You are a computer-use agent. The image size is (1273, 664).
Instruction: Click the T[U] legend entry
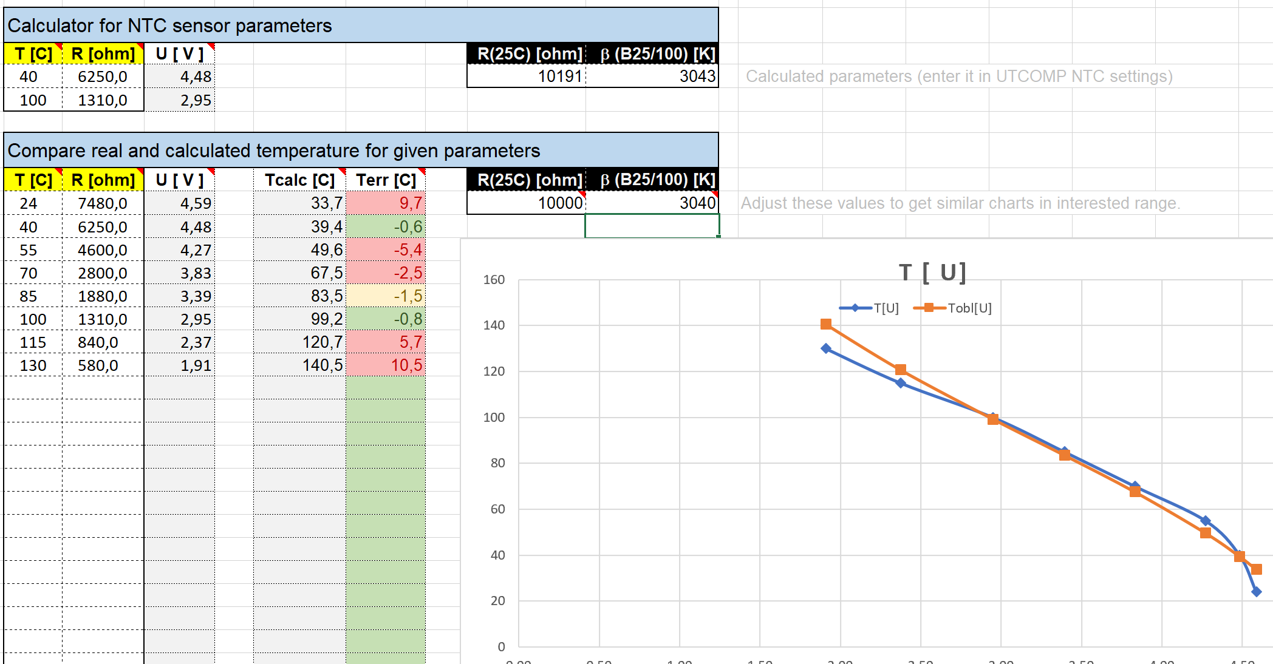click(869, 308)
